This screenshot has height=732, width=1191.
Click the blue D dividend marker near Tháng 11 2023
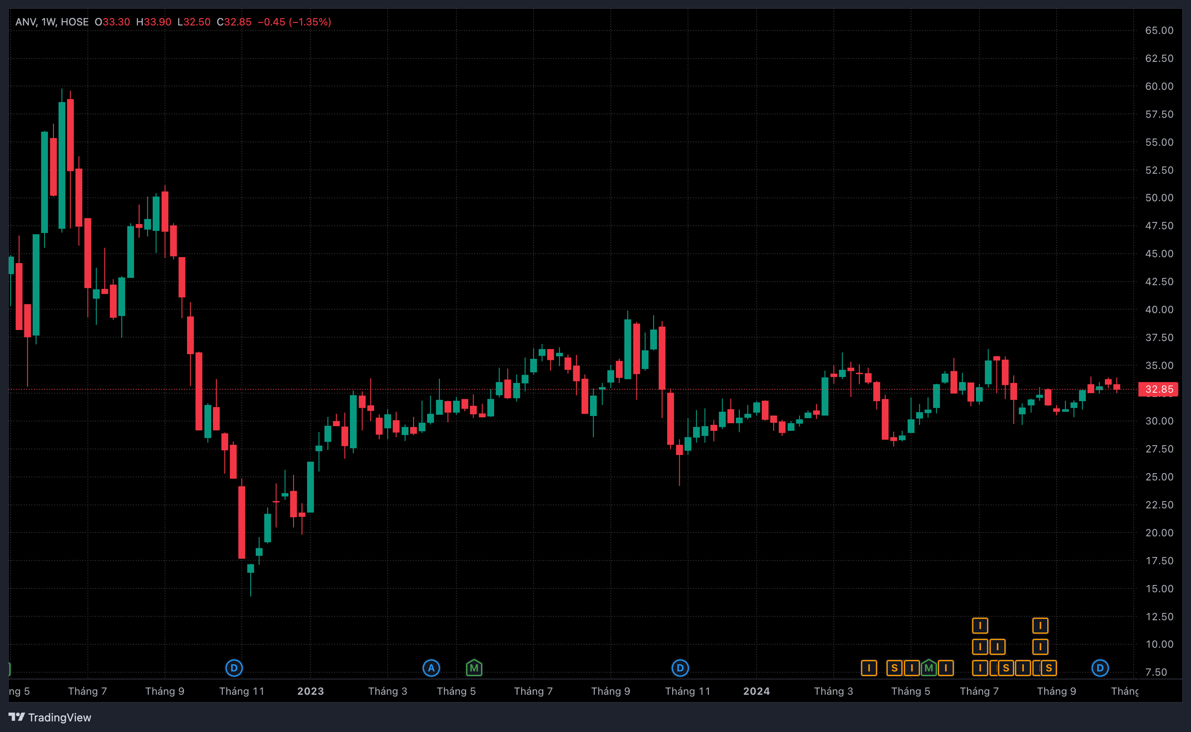[x=680, y=668]
